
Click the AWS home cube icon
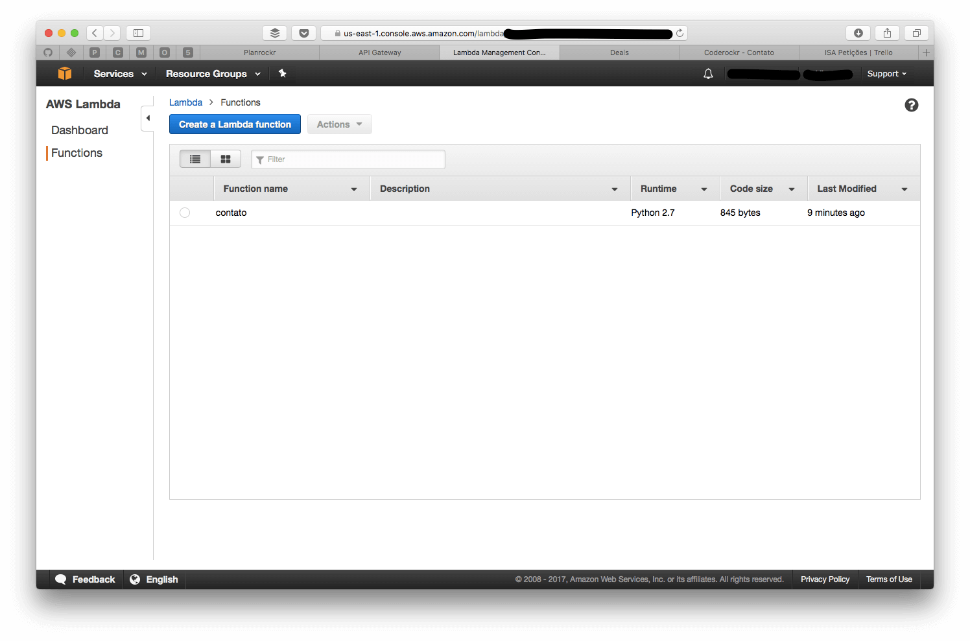[x=64, y=73]
